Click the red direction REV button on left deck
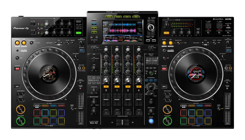Image resolution: width=245 pixels, height=140 pixels. click(17, 69)
